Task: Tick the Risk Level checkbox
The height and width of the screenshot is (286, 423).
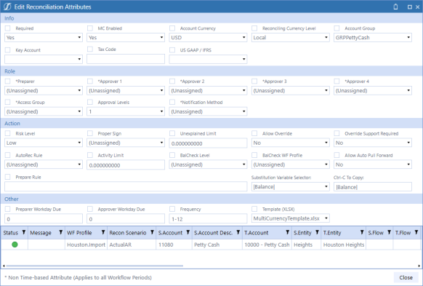Action: [7, 133]
